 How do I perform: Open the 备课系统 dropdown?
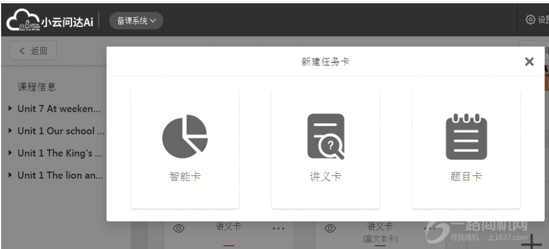[x=136, y=20]
